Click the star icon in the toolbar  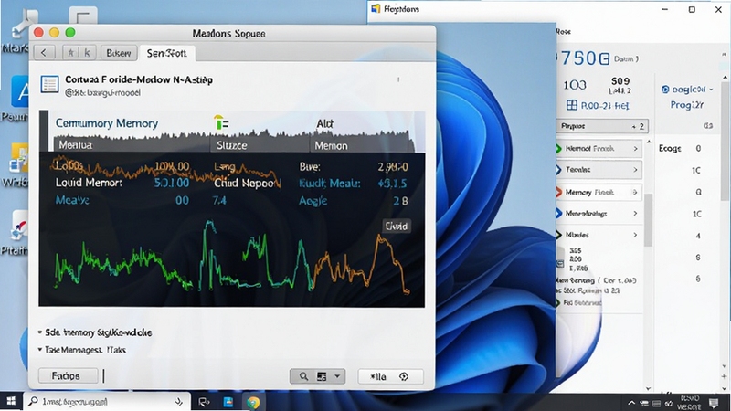(x=71, y=53)
